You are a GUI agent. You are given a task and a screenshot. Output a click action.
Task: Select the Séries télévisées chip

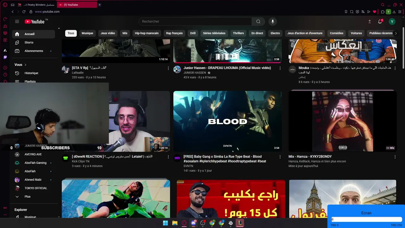(x=214, y=33)
